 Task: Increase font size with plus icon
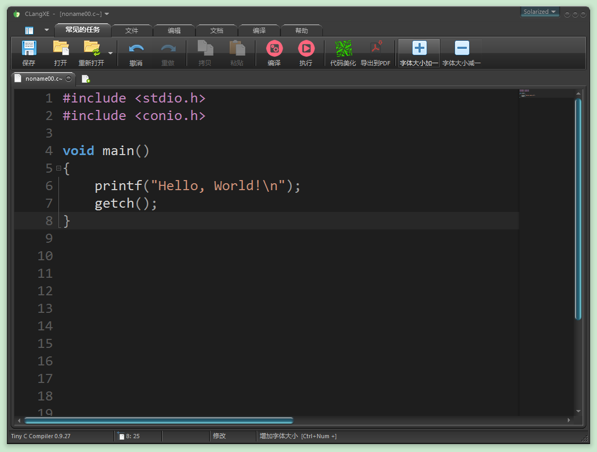click(x=419, y=48)
